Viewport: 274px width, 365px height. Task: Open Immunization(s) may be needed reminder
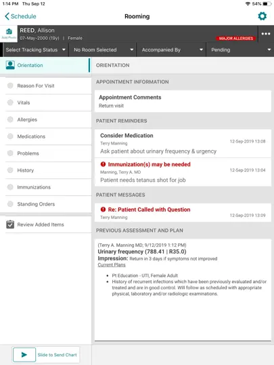pyautogui.click(x=183, y=172)
